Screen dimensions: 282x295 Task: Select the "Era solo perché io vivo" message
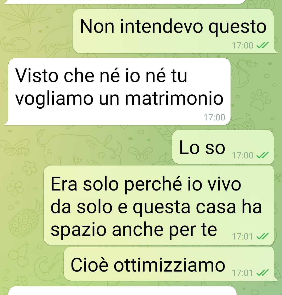click(x=158, y=205)
